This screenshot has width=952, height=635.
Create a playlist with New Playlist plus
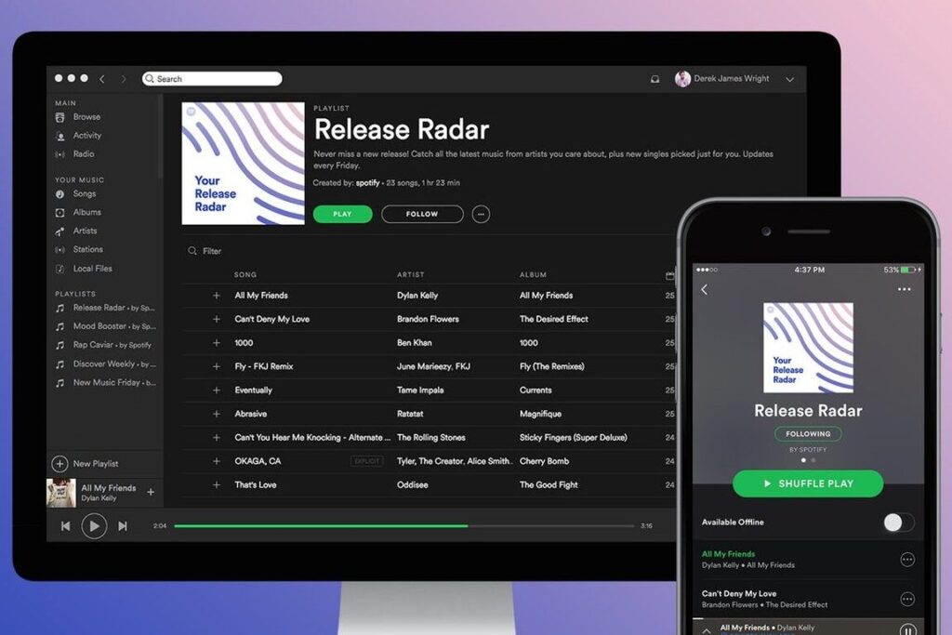[59, 464]
